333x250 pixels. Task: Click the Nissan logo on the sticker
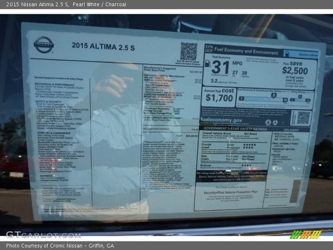(44, 45)
